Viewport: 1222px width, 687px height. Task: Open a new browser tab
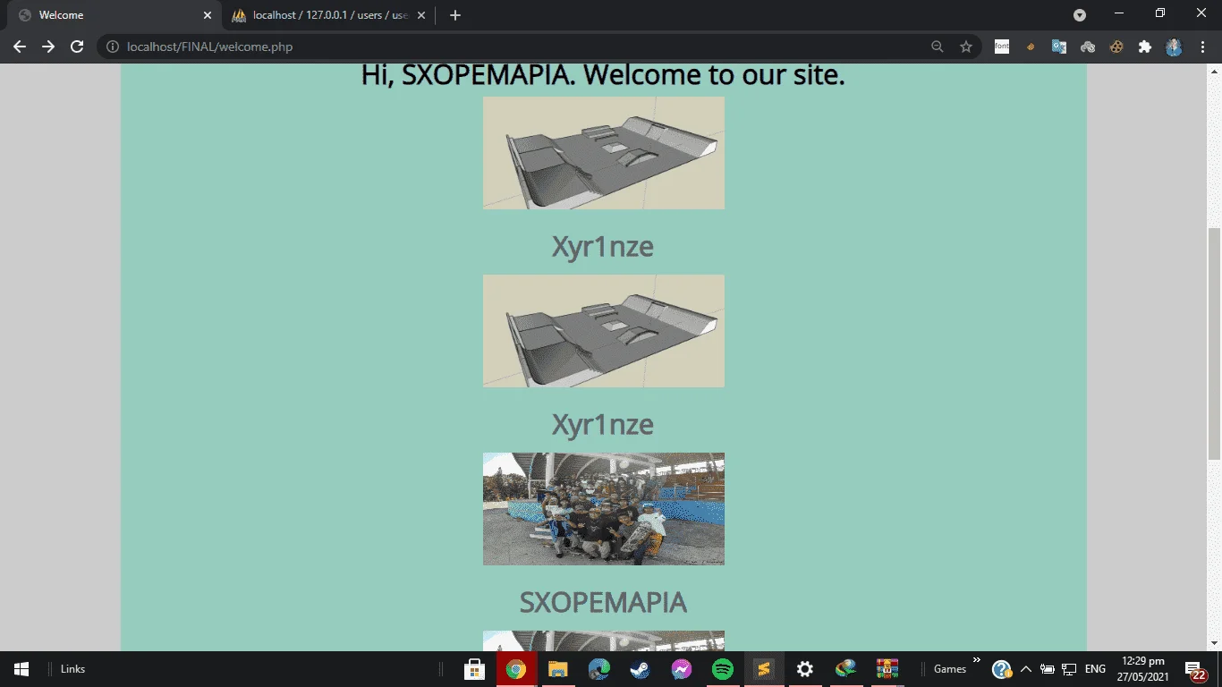tap(455, 15)
